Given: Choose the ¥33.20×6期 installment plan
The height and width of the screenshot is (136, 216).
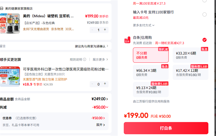Looking at the screenshot, I should click(x=190, y=55).
